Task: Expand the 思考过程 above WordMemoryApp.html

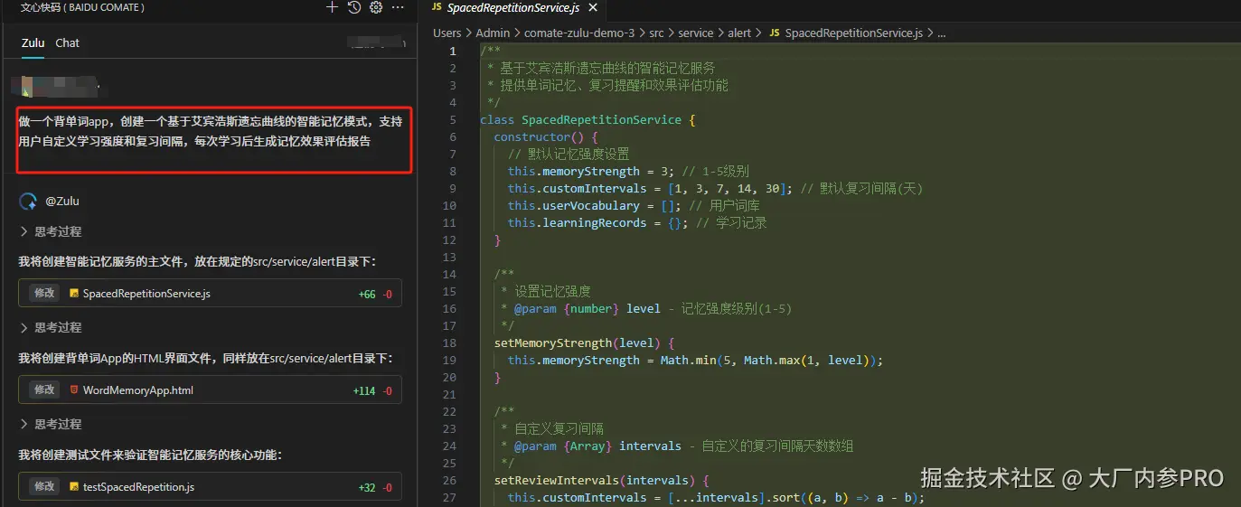Action: coord(51,327)
